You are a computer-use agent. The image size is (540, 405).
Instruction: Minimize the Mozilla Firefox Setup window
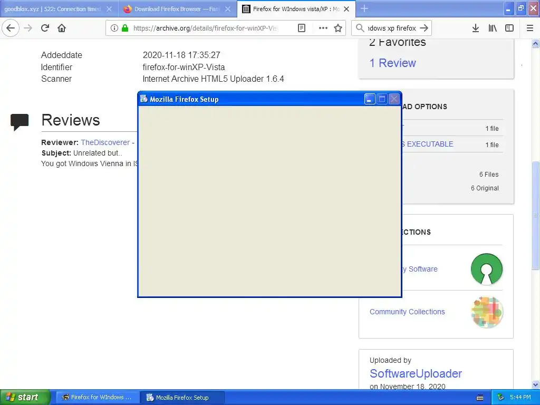click(x=370, y=99)
